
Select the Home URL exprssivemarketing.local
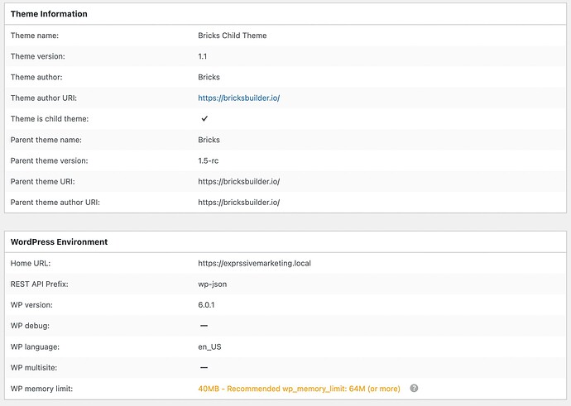click(255, 264)
